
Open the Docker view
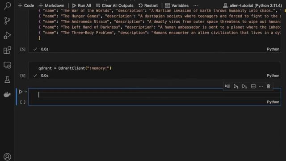[7, 94]
